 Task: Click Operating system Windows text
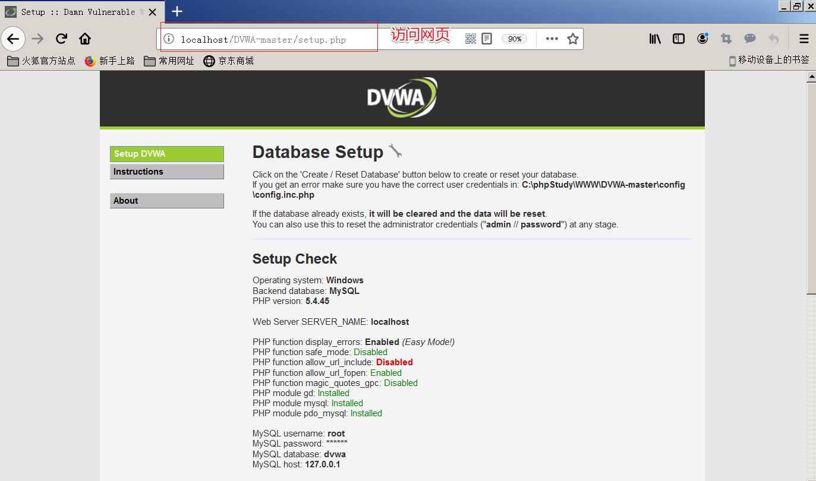point(308,280)
